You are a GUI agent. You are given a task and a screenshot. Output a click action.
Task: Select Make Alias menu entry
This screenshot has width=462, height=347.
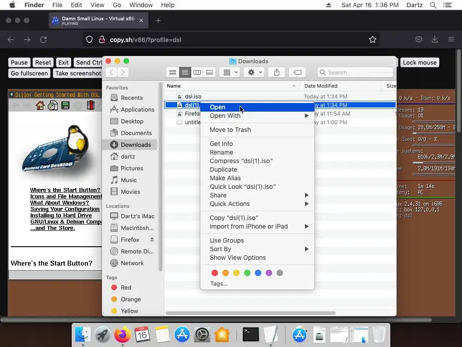point(257,178)
